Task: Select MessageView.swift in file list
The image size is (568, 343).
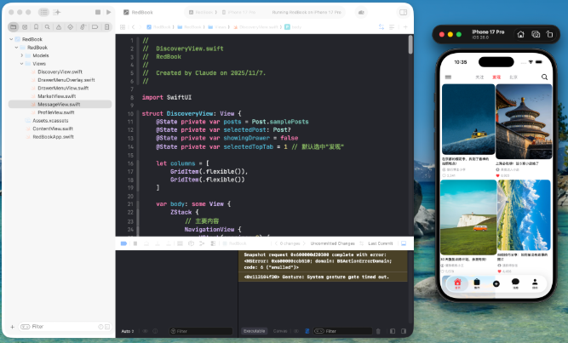Action: pyautogui.click(x=60, y=105)
